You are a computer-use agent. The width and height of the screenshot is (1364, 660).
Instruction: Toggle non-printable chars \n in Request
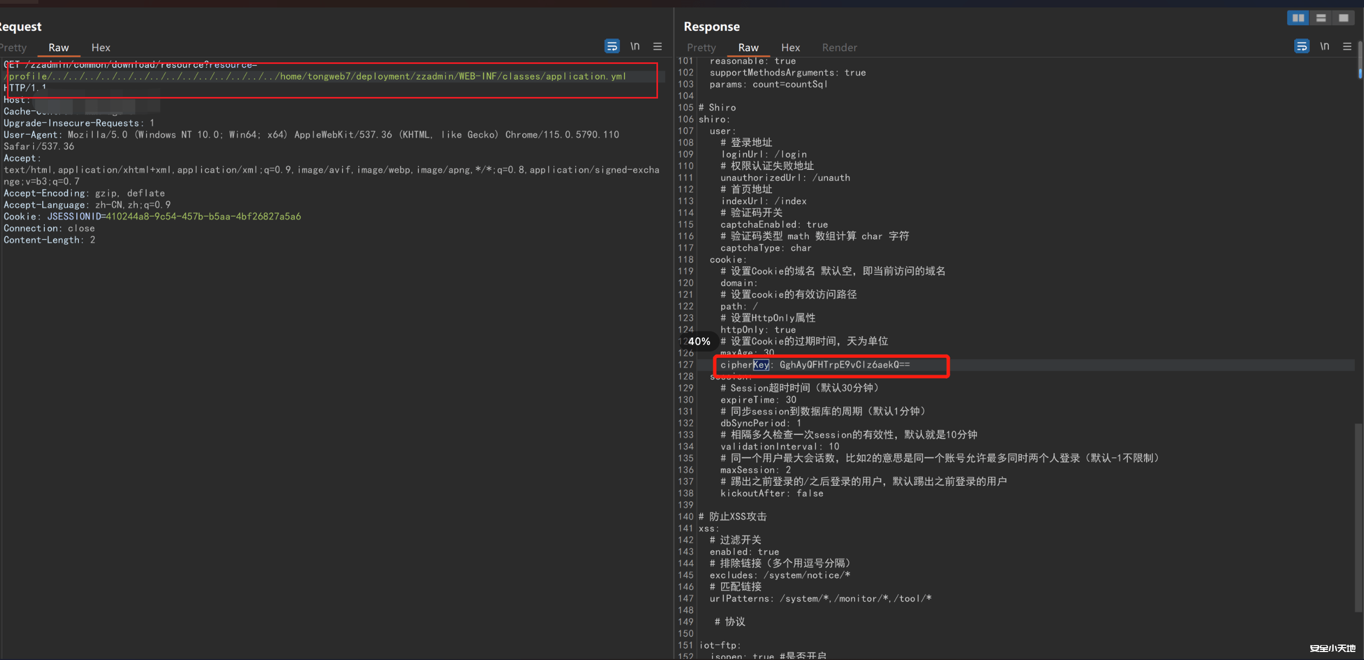pyautogui.click(x=635, y=46)
